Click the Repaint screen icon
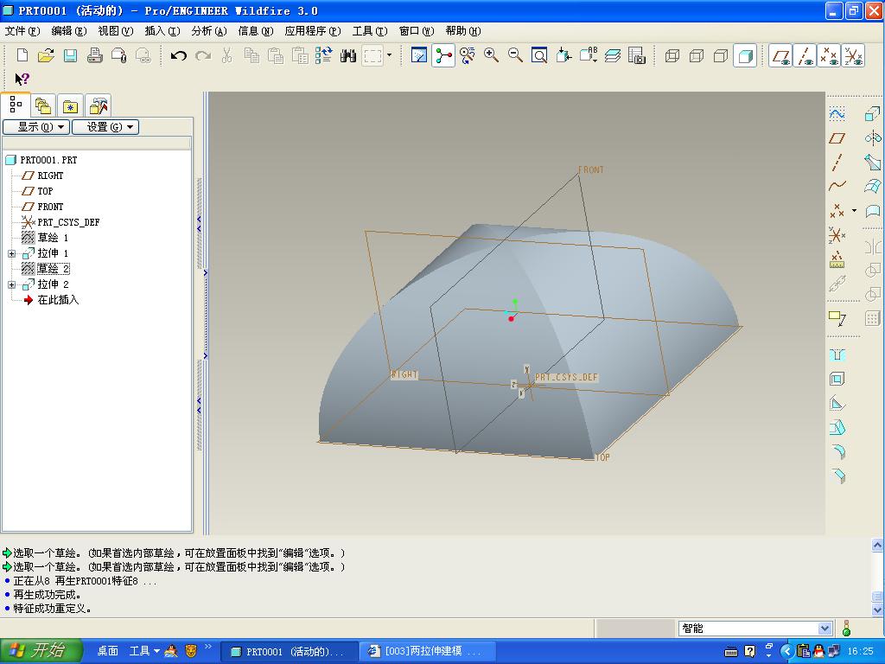 (419, 55)
